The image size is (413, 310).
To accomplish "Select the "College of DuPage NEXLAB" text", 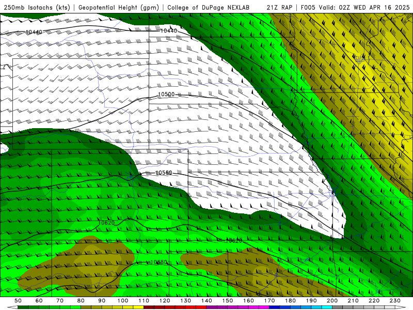I will tap(208, 7).
